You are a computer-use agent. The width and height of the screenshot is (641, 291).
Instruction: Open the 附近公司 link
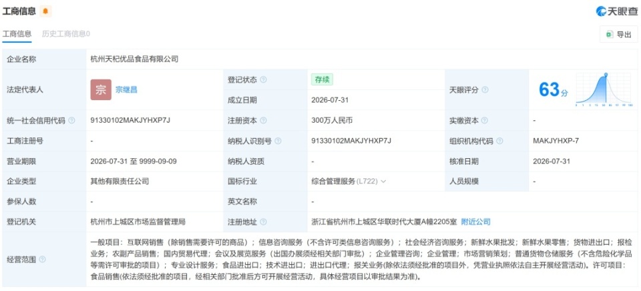(476, 222)
